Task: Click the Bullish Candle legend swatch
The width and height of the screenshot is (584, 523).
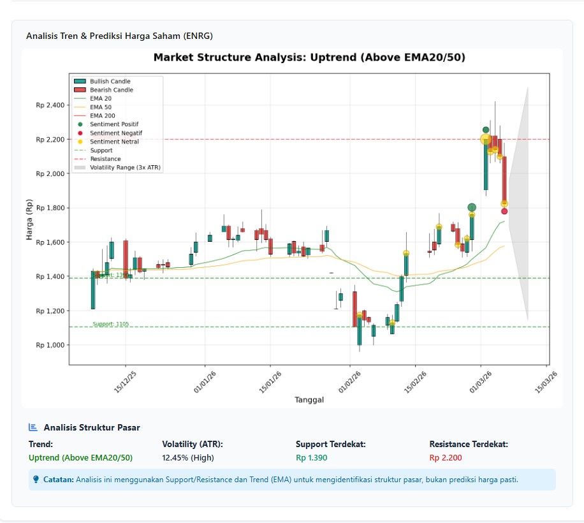Action: [x=80, y=81]
